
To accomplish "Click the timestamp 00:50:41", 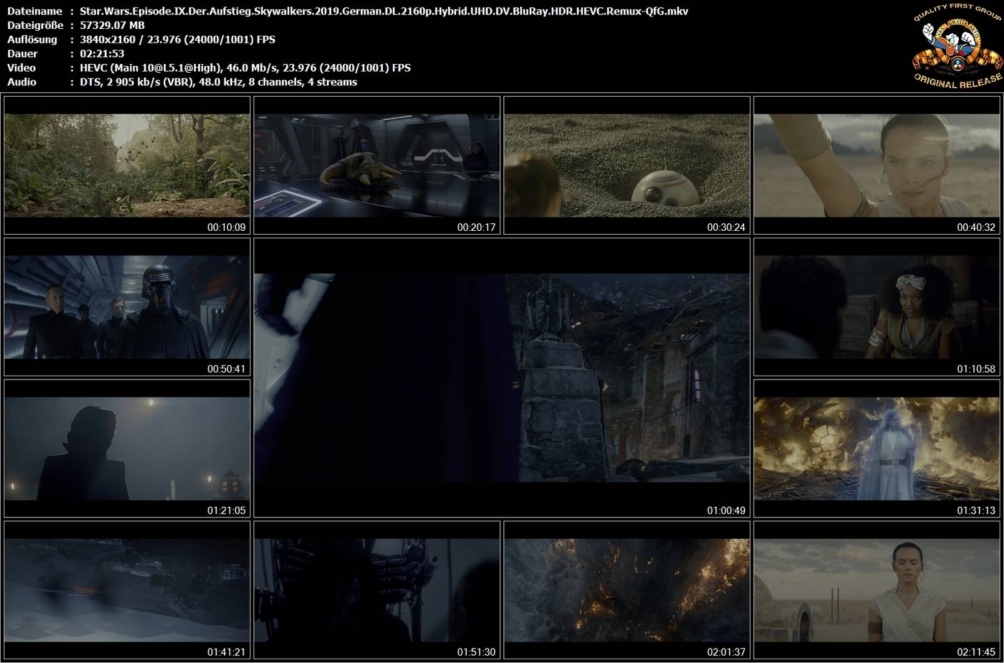I will [x=227, y=369].
